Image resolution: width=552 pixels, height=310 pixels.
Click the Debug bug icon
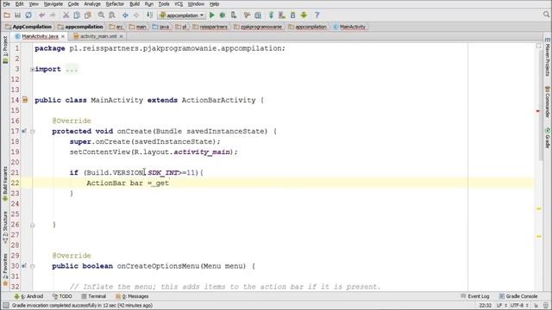click(223, 15)
